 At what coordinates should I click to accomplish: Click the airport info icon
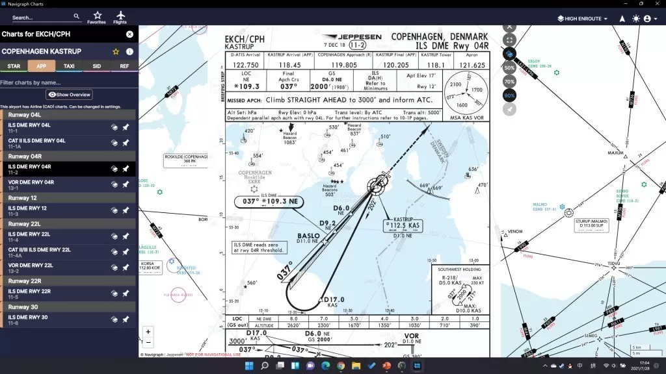click(x=129, y=51)
